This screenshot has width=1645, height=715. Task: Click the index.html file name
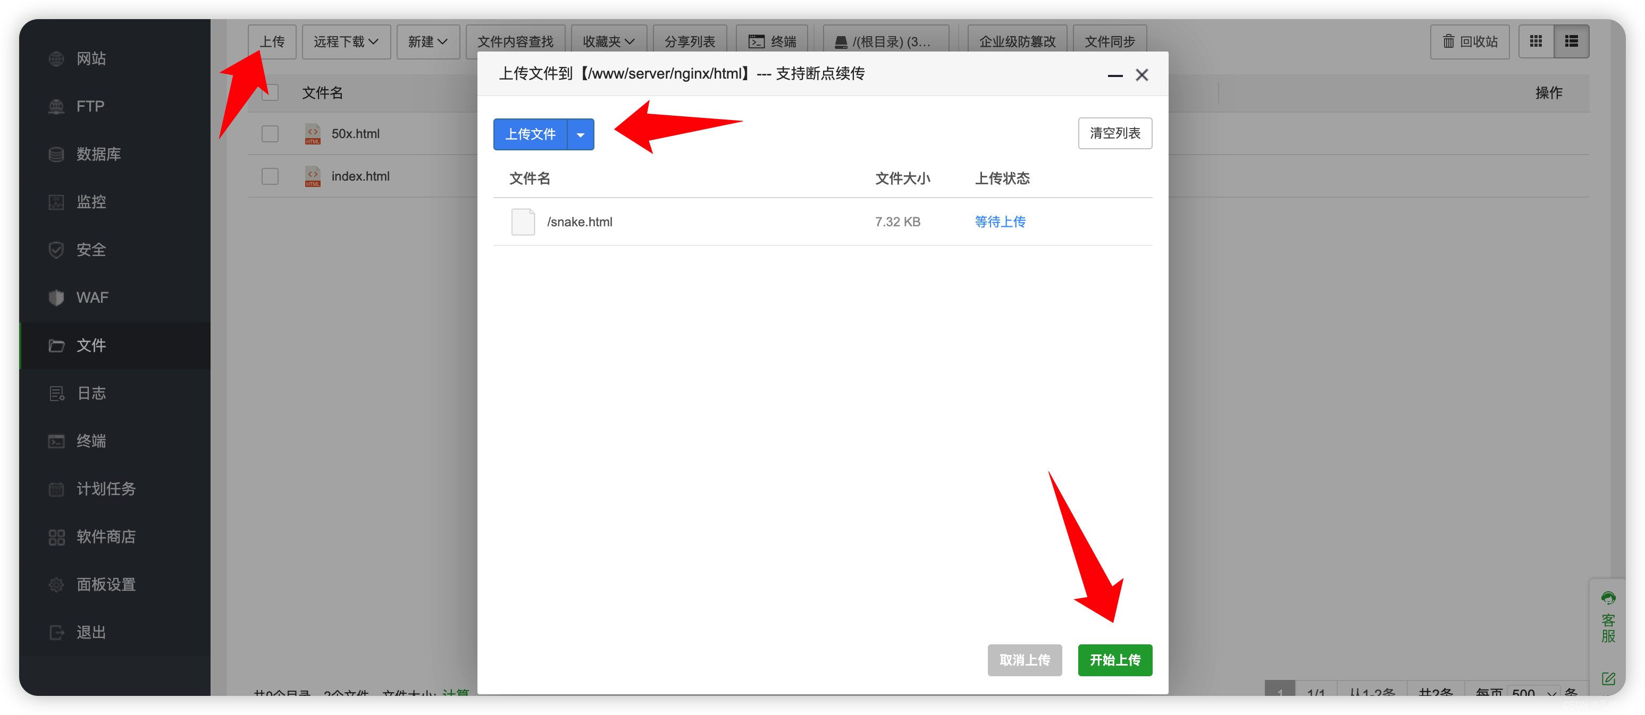click(360, 177)
